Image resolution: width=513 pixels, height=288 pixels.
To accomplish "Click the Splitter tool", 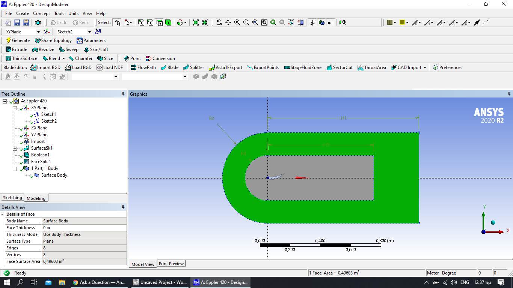I will tap(193, 67).
